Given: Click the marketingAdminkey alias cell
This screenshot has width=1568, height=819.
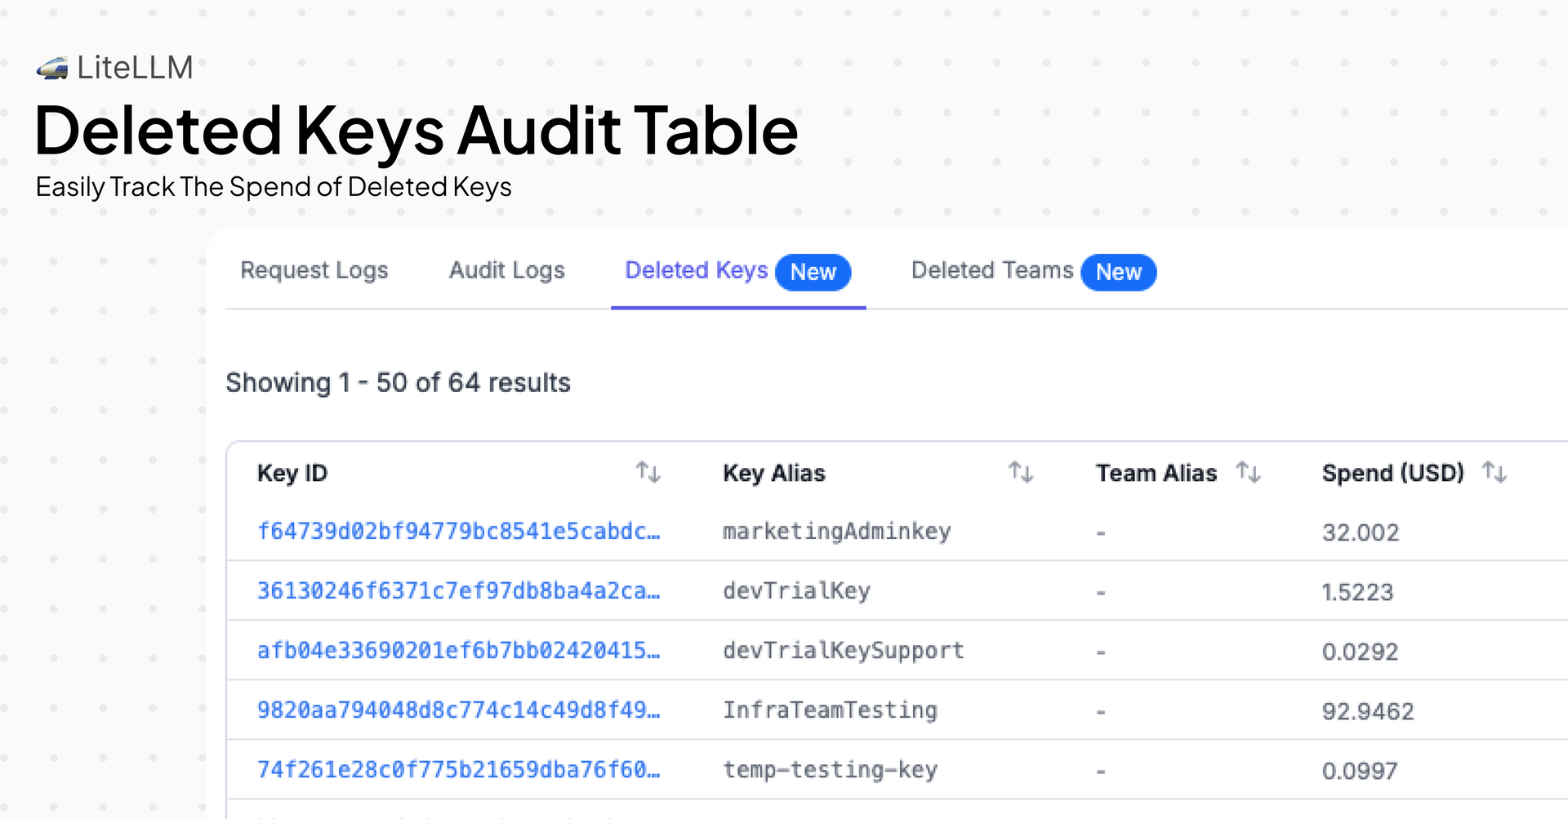Looking at the screenshot, I should click(836, 532).
